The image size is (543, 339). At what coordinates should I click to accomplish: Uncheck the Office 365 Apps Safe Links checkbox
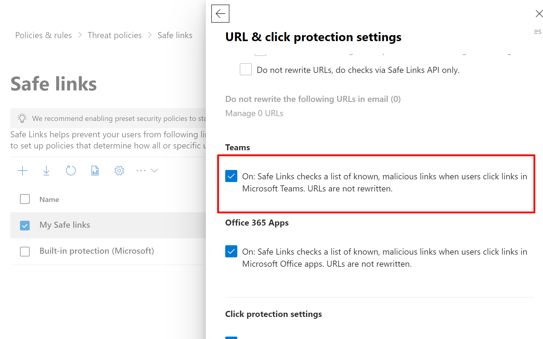pos(231,251)
